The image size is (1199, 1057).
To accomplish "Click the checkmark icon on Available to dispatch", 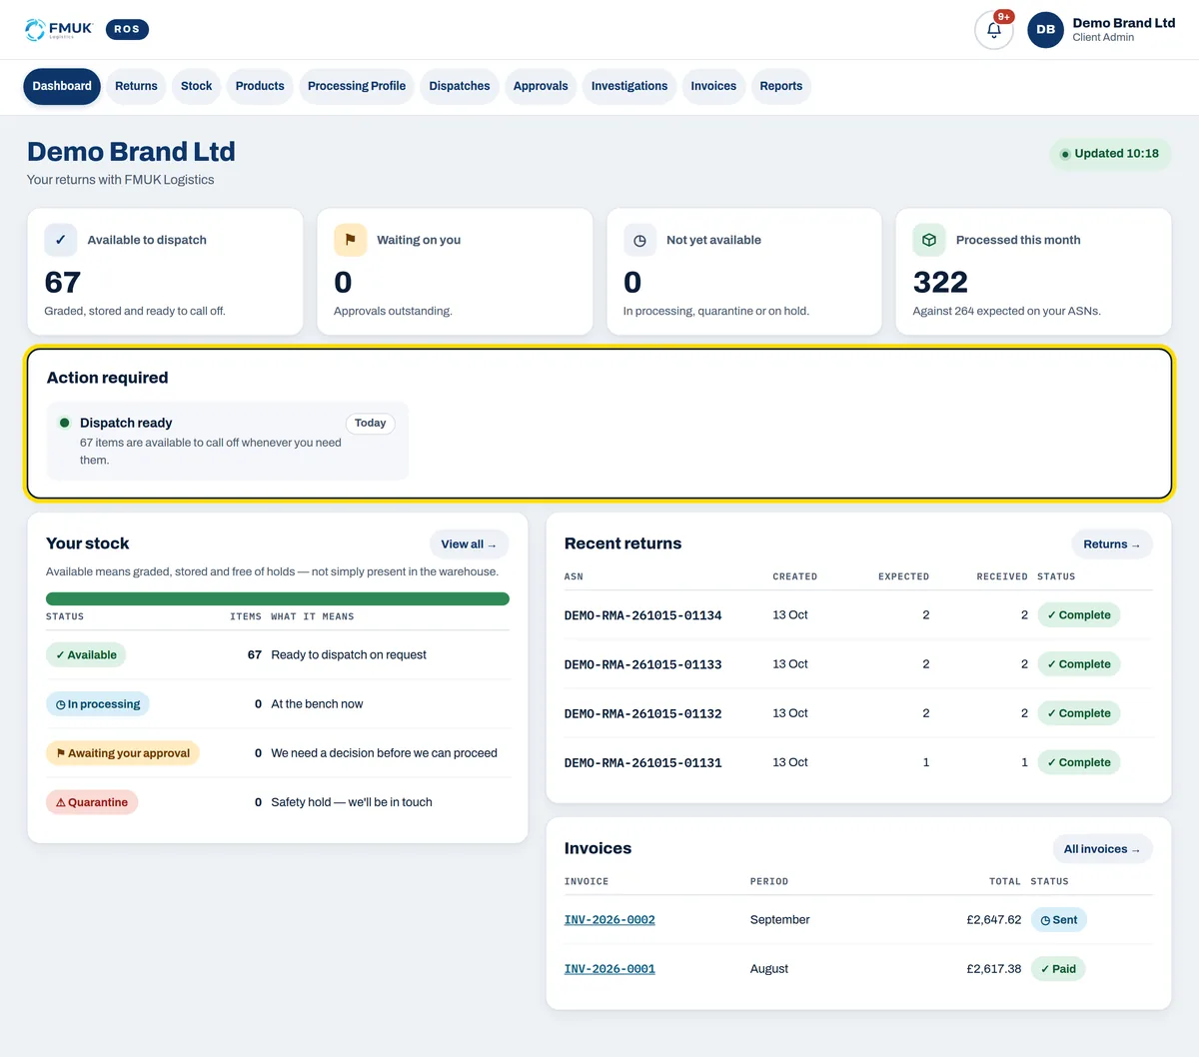I will pos(61,240).
